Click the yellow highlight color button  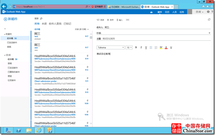coord(161,47)
